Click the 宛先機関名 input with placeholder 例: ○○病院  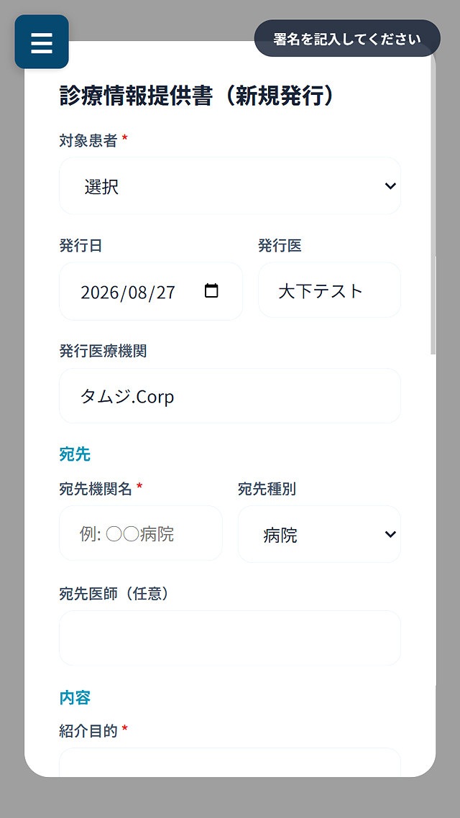[141, 533]
